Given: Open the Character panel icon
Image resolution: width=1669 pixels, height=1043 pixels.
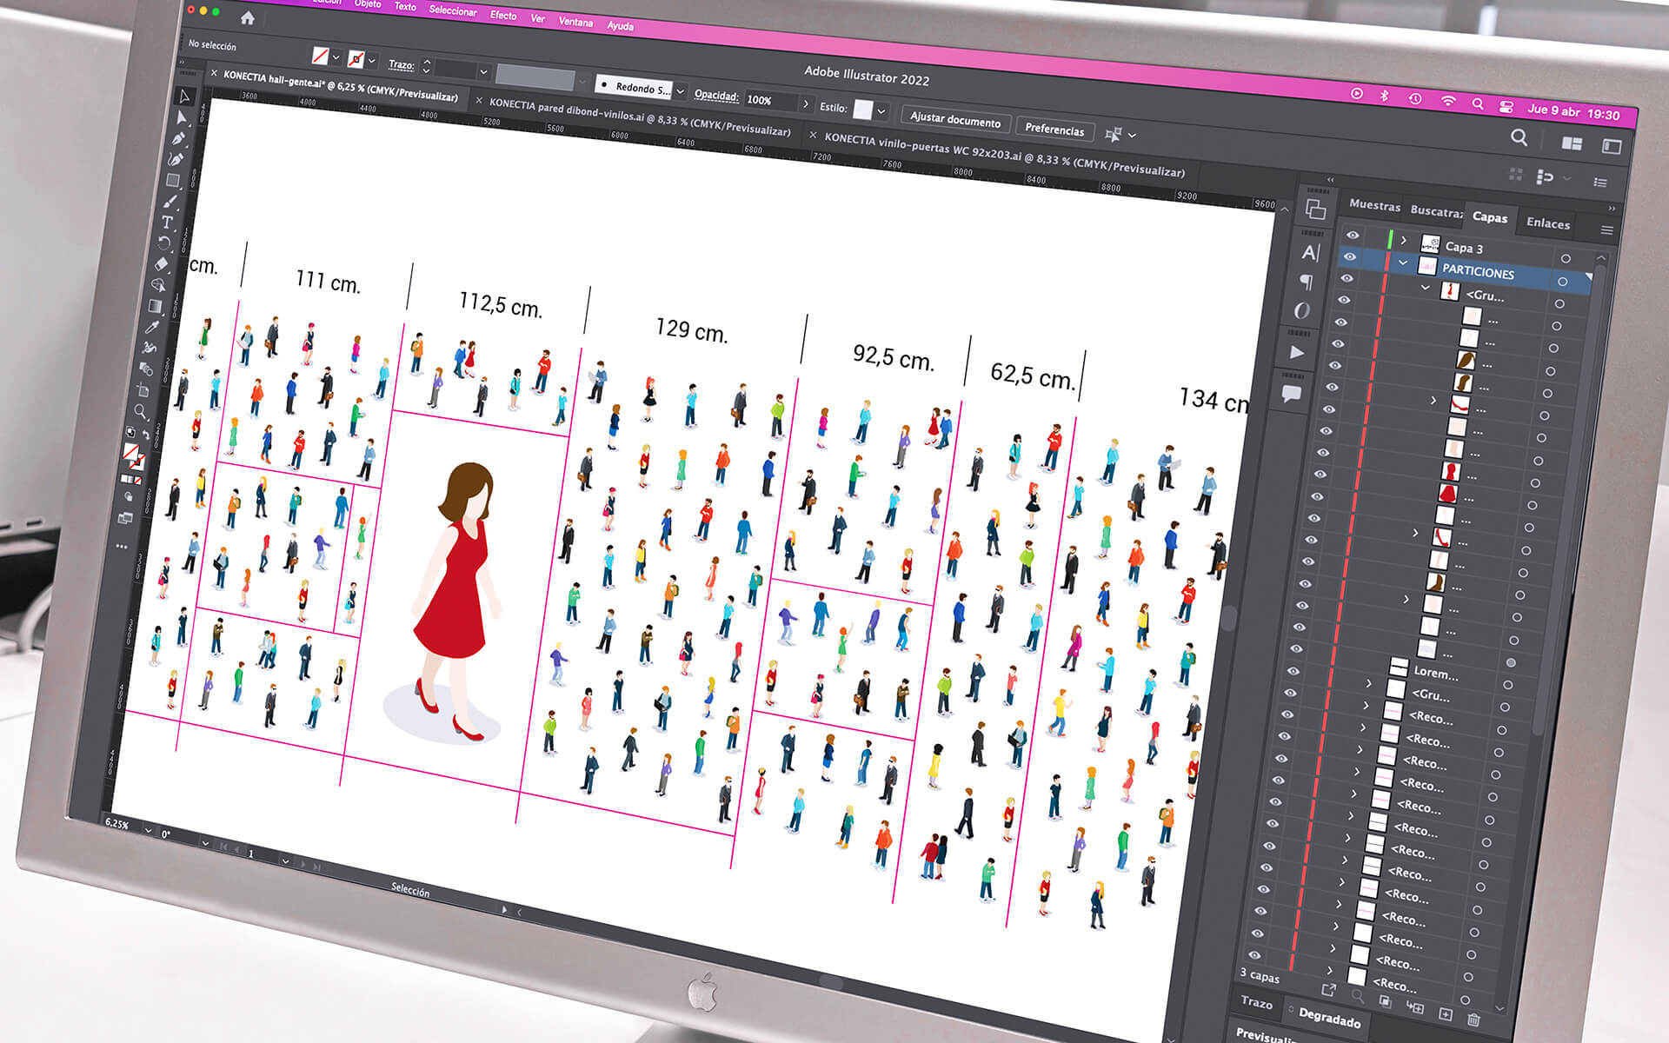Looking at the screenshot, I should tap(1310, 252).
